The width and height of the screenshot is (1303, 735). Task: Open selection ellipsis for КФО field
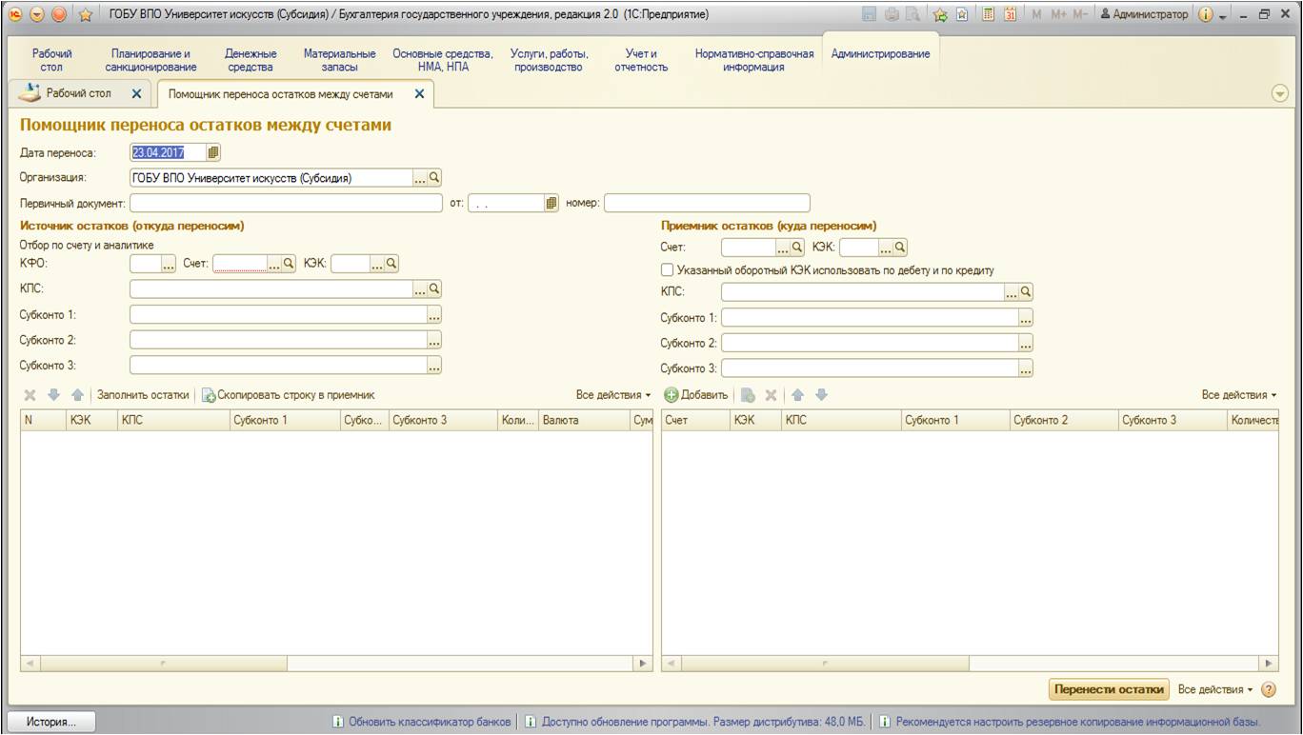click(x=170, y=264)
